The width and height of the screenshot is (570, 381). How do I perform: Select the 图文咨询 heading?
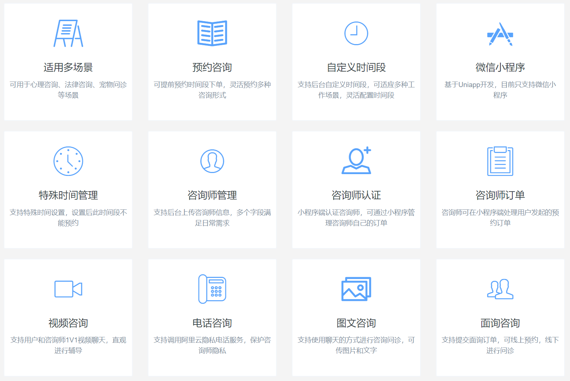[356, 323]
